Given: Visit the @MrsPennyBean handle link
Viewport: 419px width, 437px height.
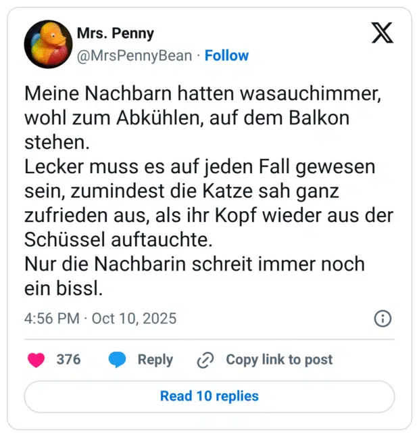Looking at the screenshot, I should 134,55.
